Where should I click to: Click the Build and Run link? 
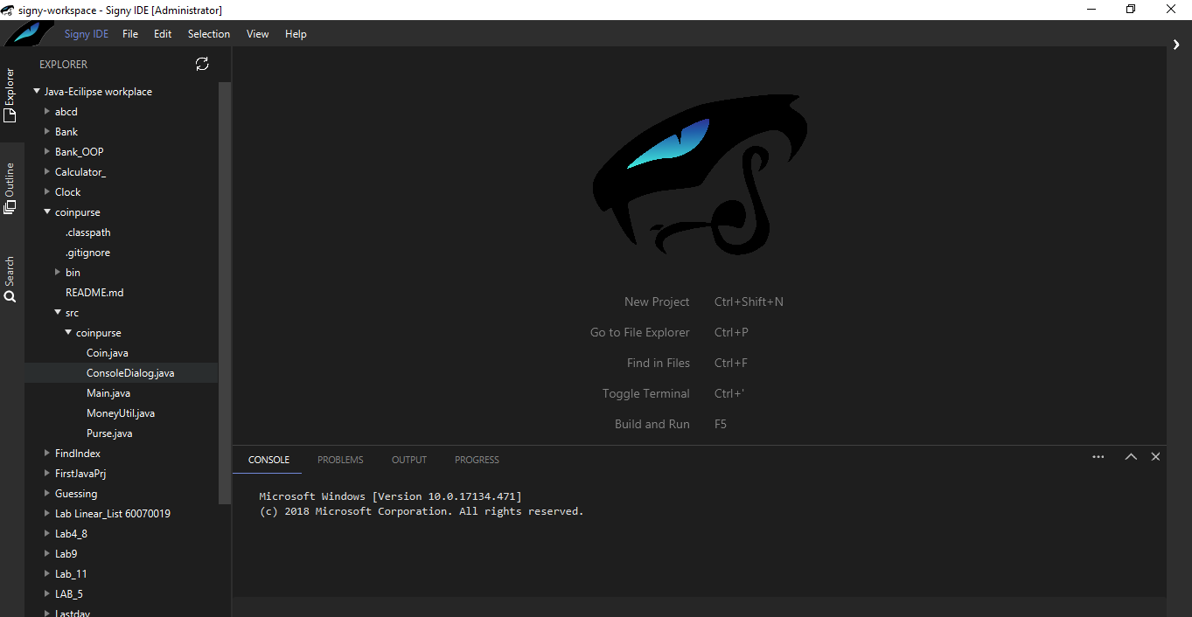[652, 424]
